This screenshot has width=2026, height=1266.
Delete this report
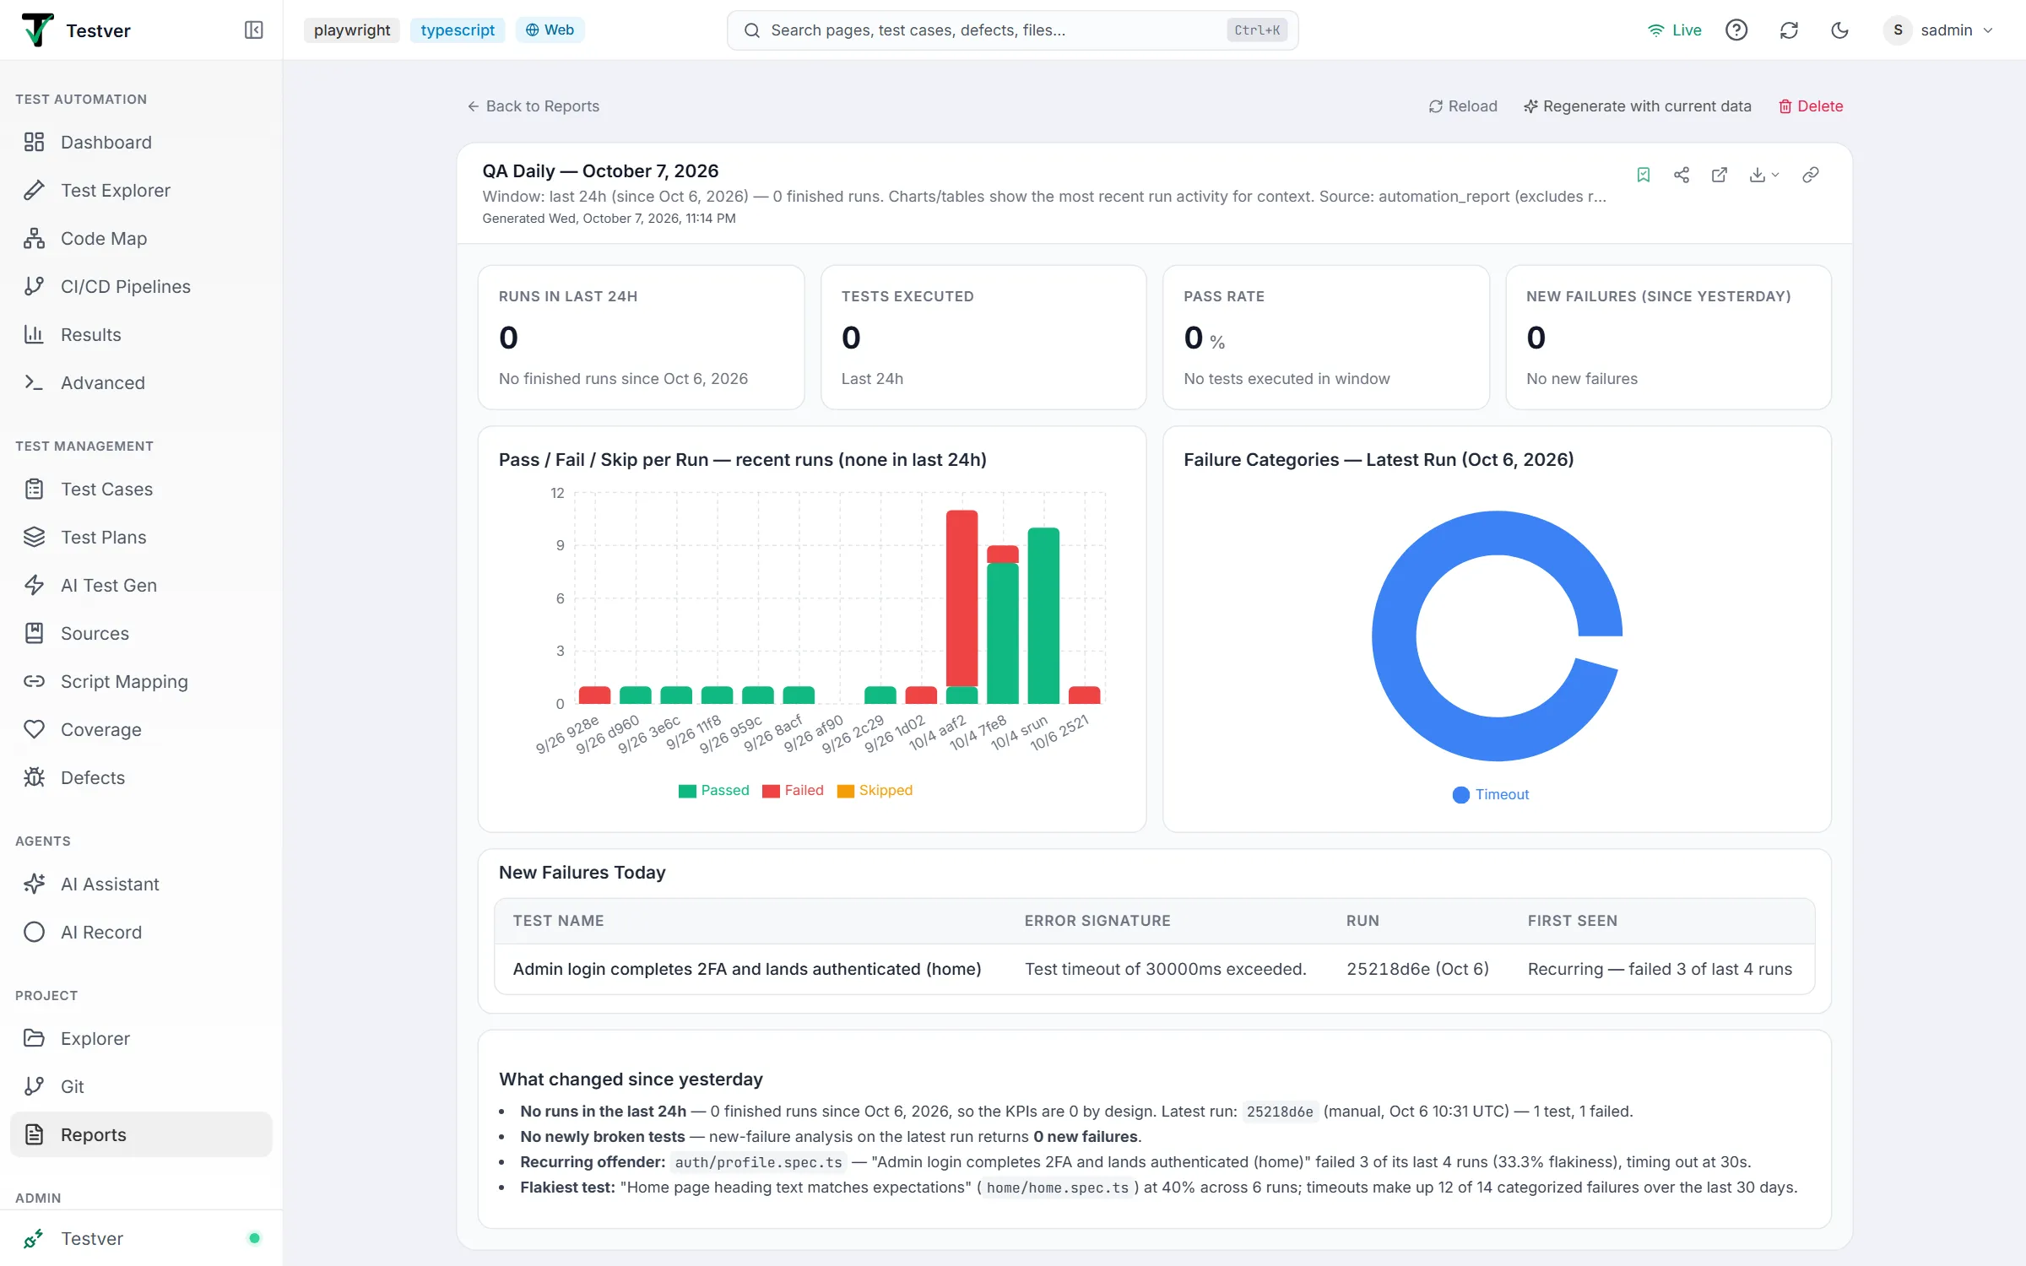click(x=1811, y=106)
